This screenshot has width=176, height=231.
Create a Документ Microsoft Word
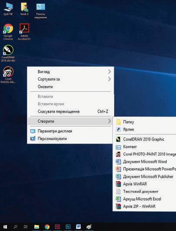(145, 161)
